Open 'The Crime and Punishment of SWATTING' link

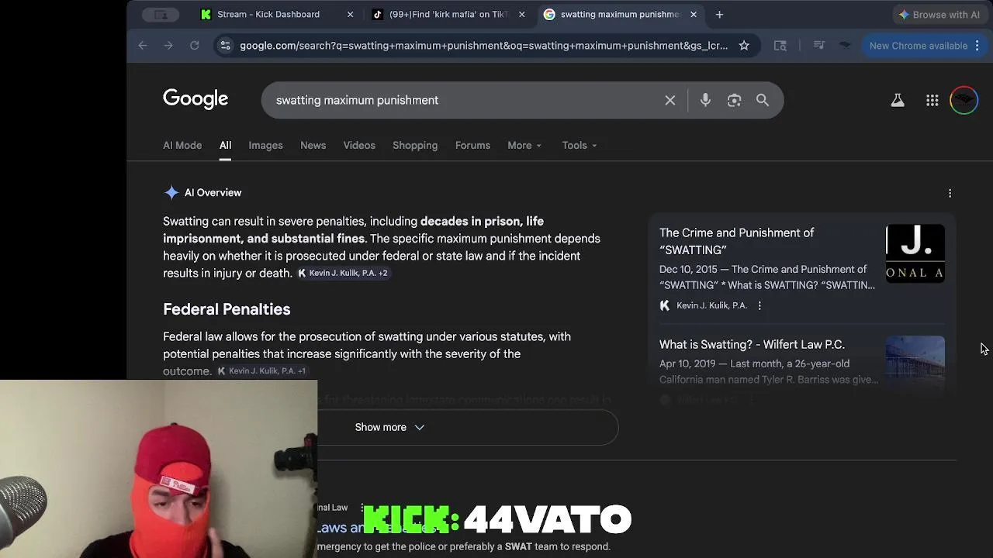click(x=736, y=241)
